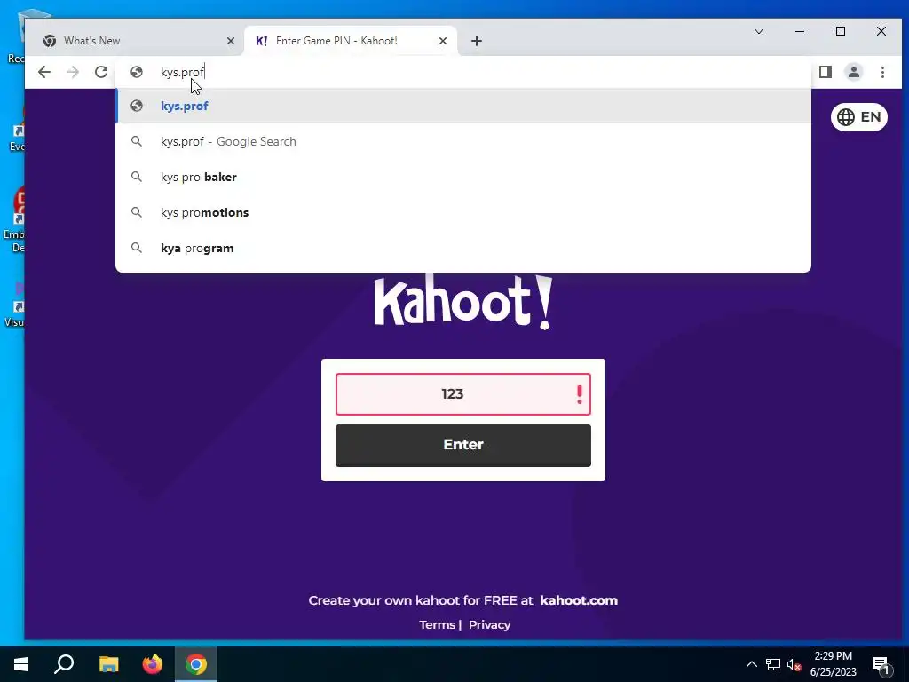Click the Enter button below the PIN
The width and height of the screenshot is (909, 682).
463,446
